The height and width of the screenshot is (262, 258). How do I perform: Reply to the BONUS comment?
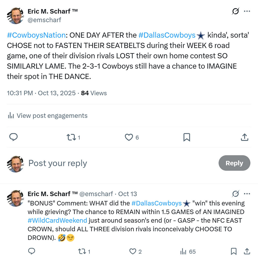[32, 251]
